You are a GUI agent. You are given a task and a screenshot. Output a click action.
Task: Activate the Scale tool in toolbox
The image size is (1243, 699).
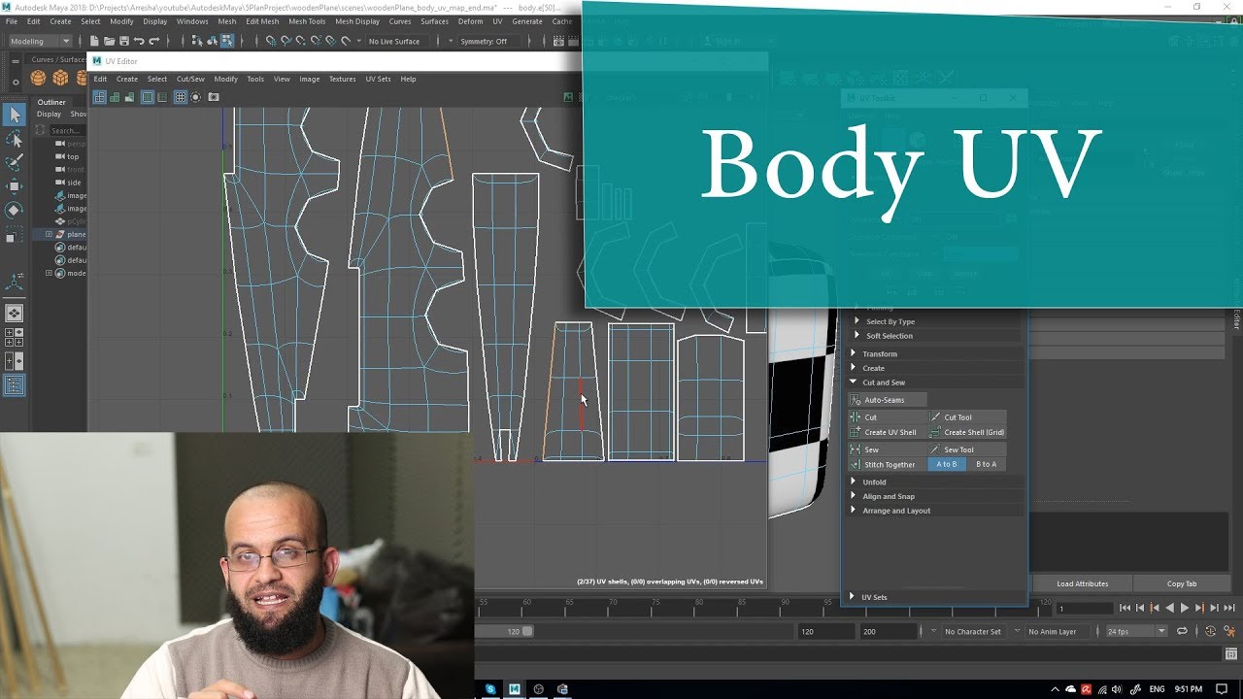pyautogui.click(x=14, y=234)
